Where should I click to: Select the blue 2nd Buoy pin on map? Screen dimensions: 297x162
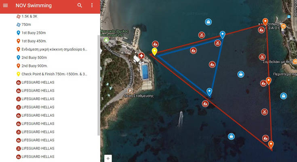(x=209, y=92)
